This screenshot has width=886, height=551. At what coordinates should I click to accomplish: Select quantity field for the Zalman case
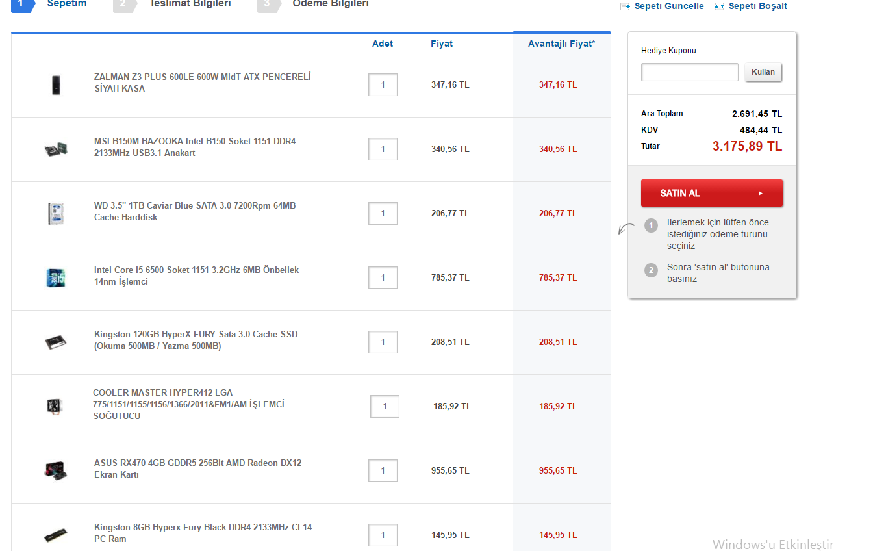pos(383,84)
